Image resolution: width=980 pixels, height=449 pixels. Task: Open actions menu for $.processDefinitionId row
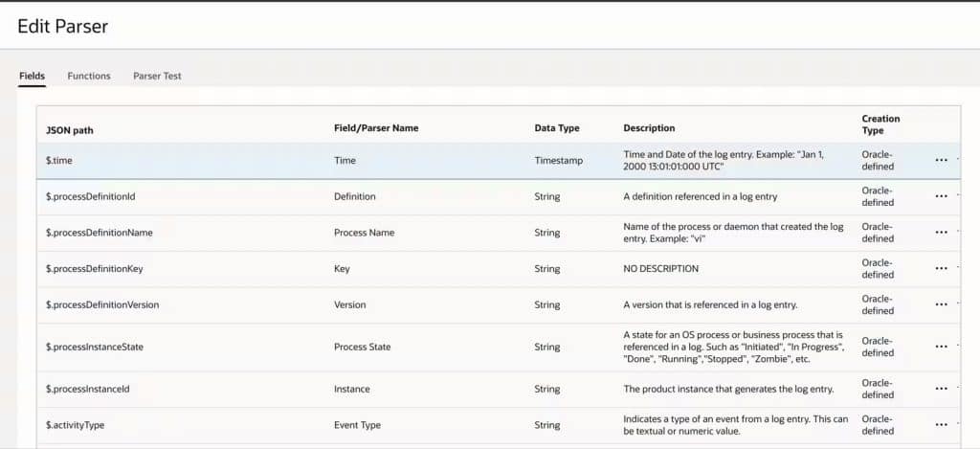tap(942, 196)
